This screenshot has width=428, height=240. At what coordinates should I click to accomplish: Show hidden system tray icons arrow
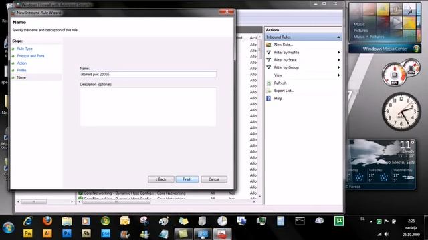point(371,222)
